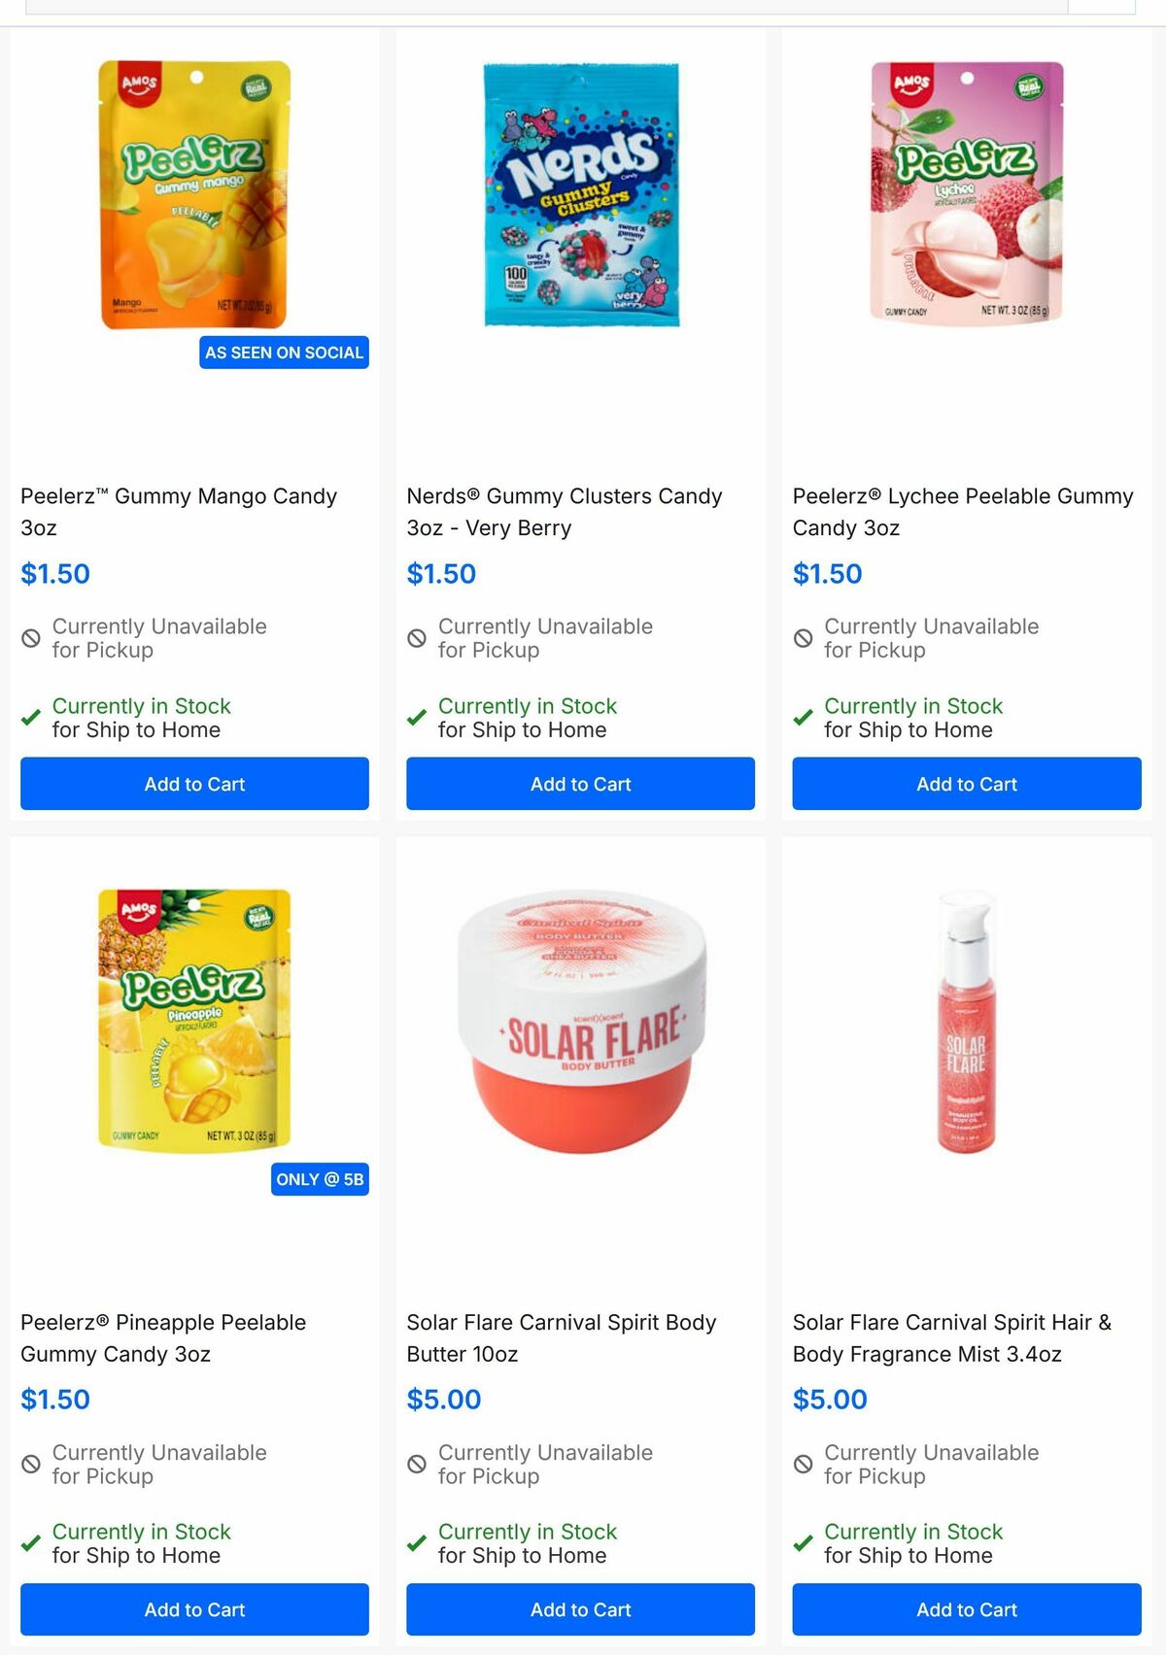
Task: Click the pickup unavailable icon under Nerds Gummy Clusters
Action: point(417,638)
